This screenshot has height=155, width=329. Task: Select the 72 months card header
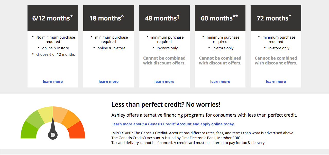pos(276,18)
